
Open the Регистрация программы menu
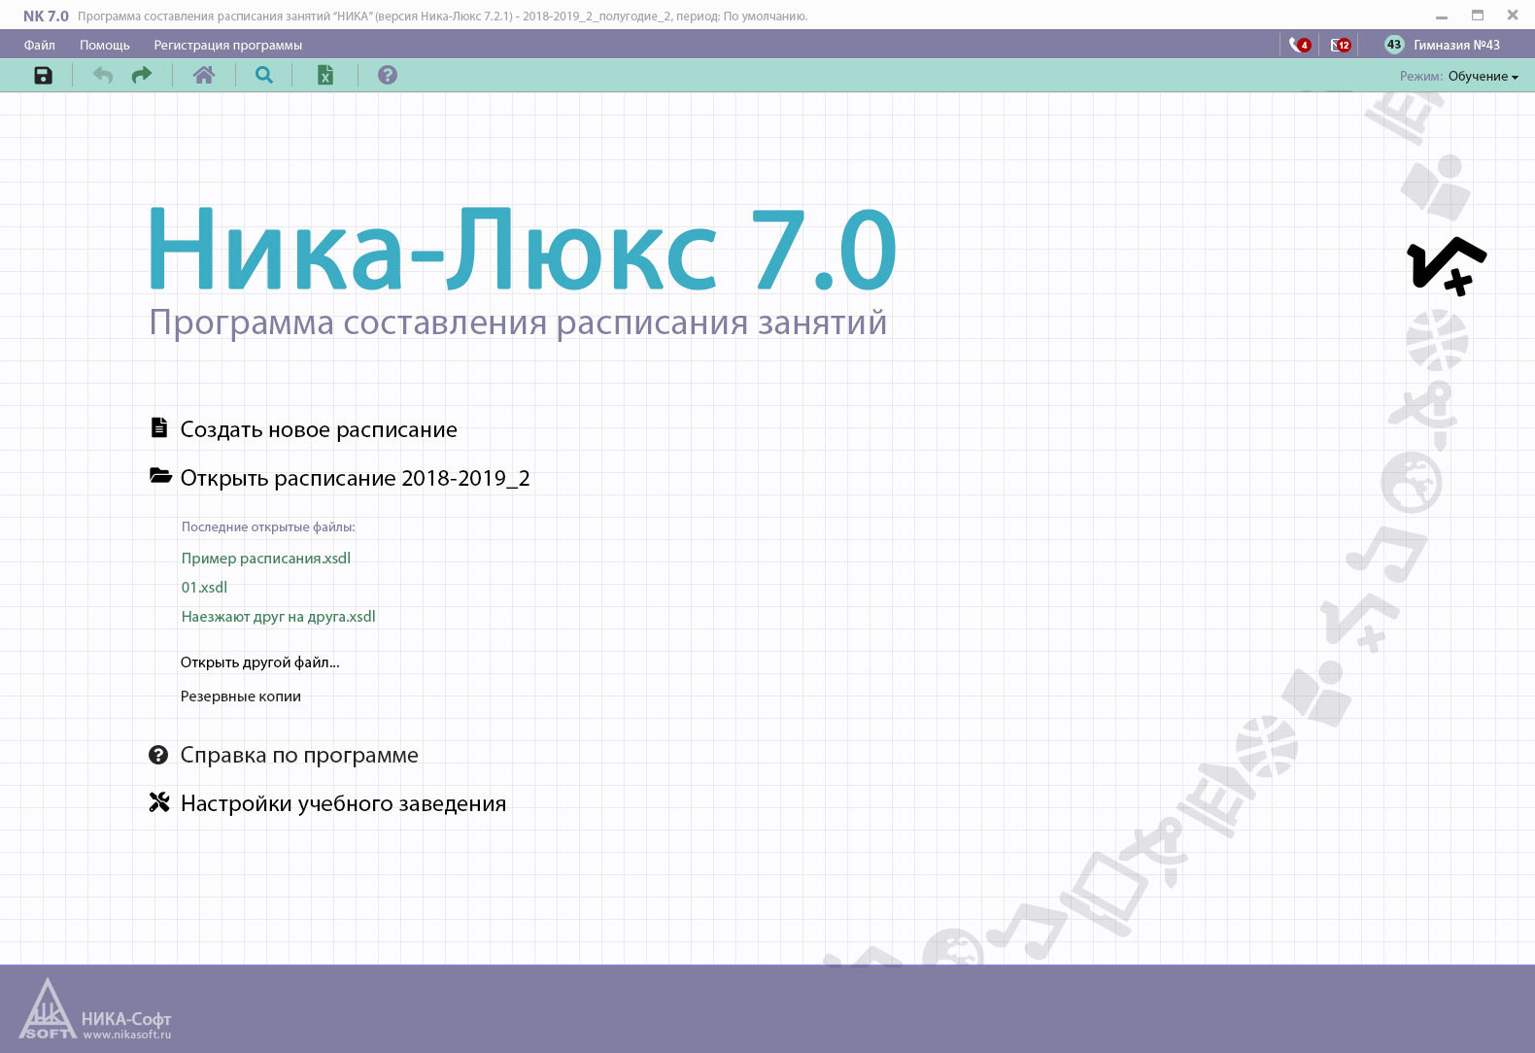tap(228, 45)
